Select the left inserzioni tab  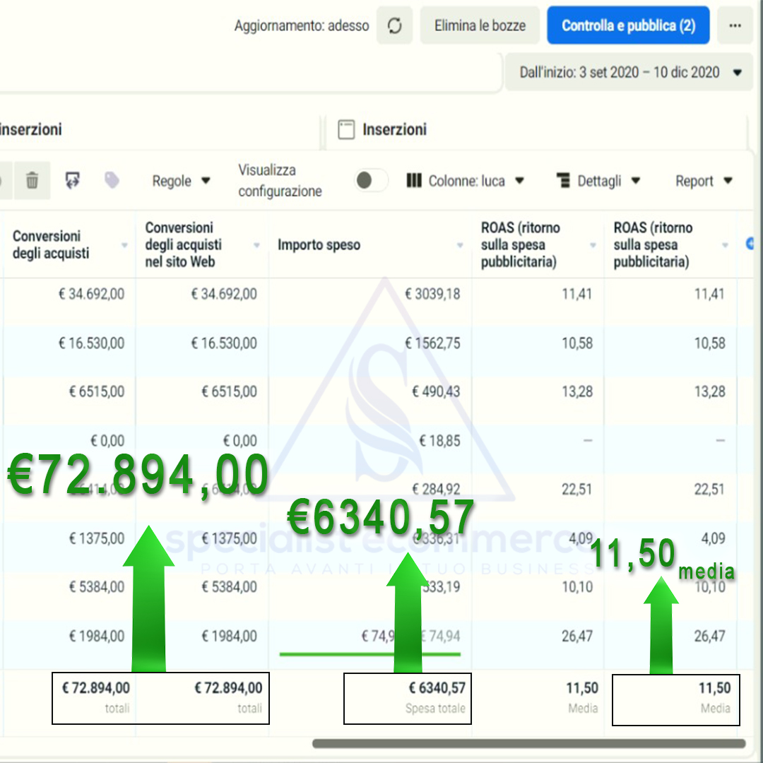click(x=32, y=130)
